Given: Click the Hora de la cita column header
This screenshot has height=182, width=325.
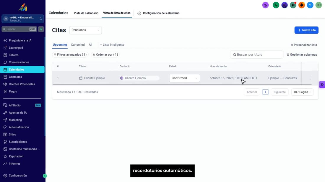Looking at the screenshot, I should 218,66.
